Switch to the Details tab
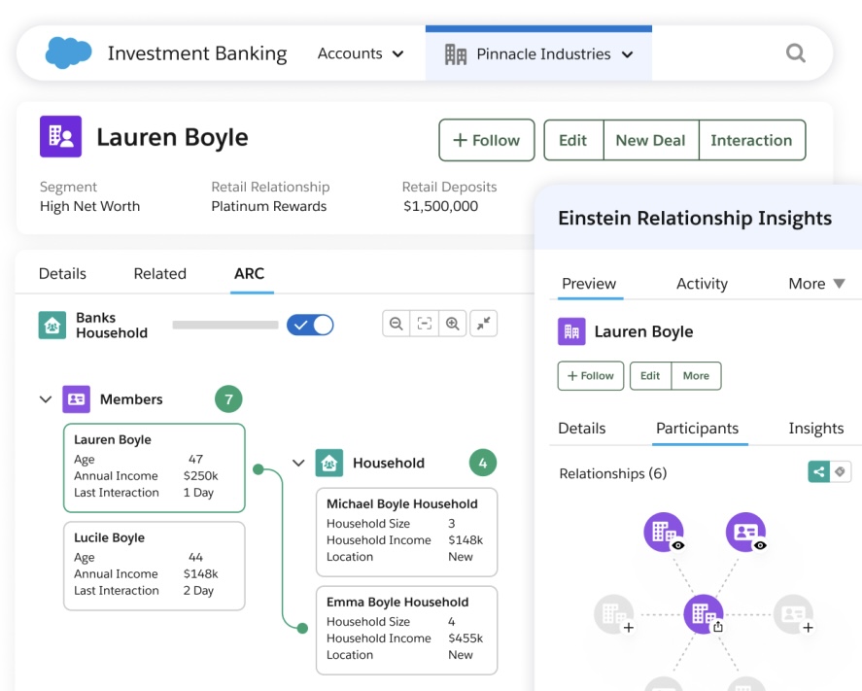The width and height of the screenshot is (862, 691). click(62, 273)
